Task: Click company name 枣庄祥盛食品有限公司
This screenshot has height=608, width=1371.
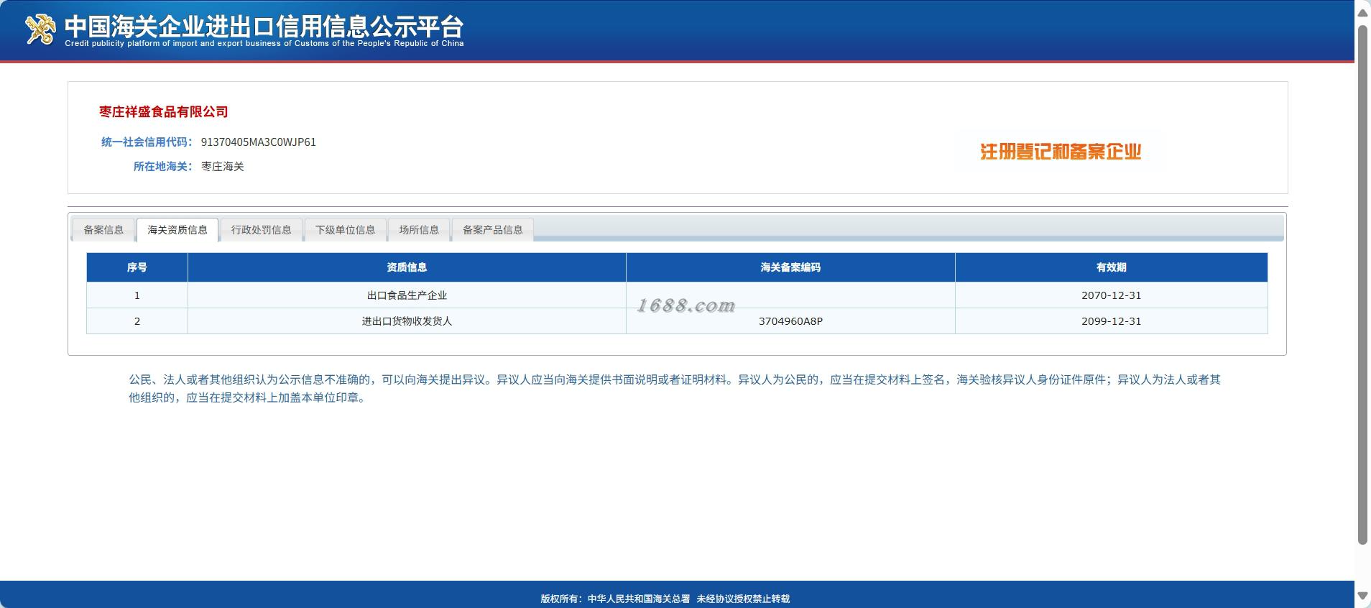Action: 164,111
